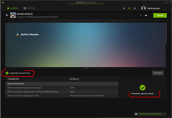Open the notifications bell icon
The width and height of the screenshot is (172, 118).
pos(124,8)
